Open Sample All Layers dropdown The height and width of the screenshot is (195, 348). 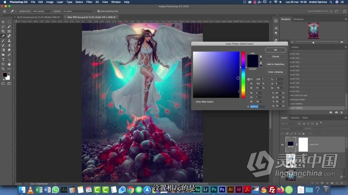(x=78, y=11)
